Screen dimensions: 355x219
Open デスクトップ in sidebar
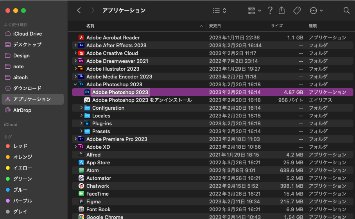(x=32, y=45)
